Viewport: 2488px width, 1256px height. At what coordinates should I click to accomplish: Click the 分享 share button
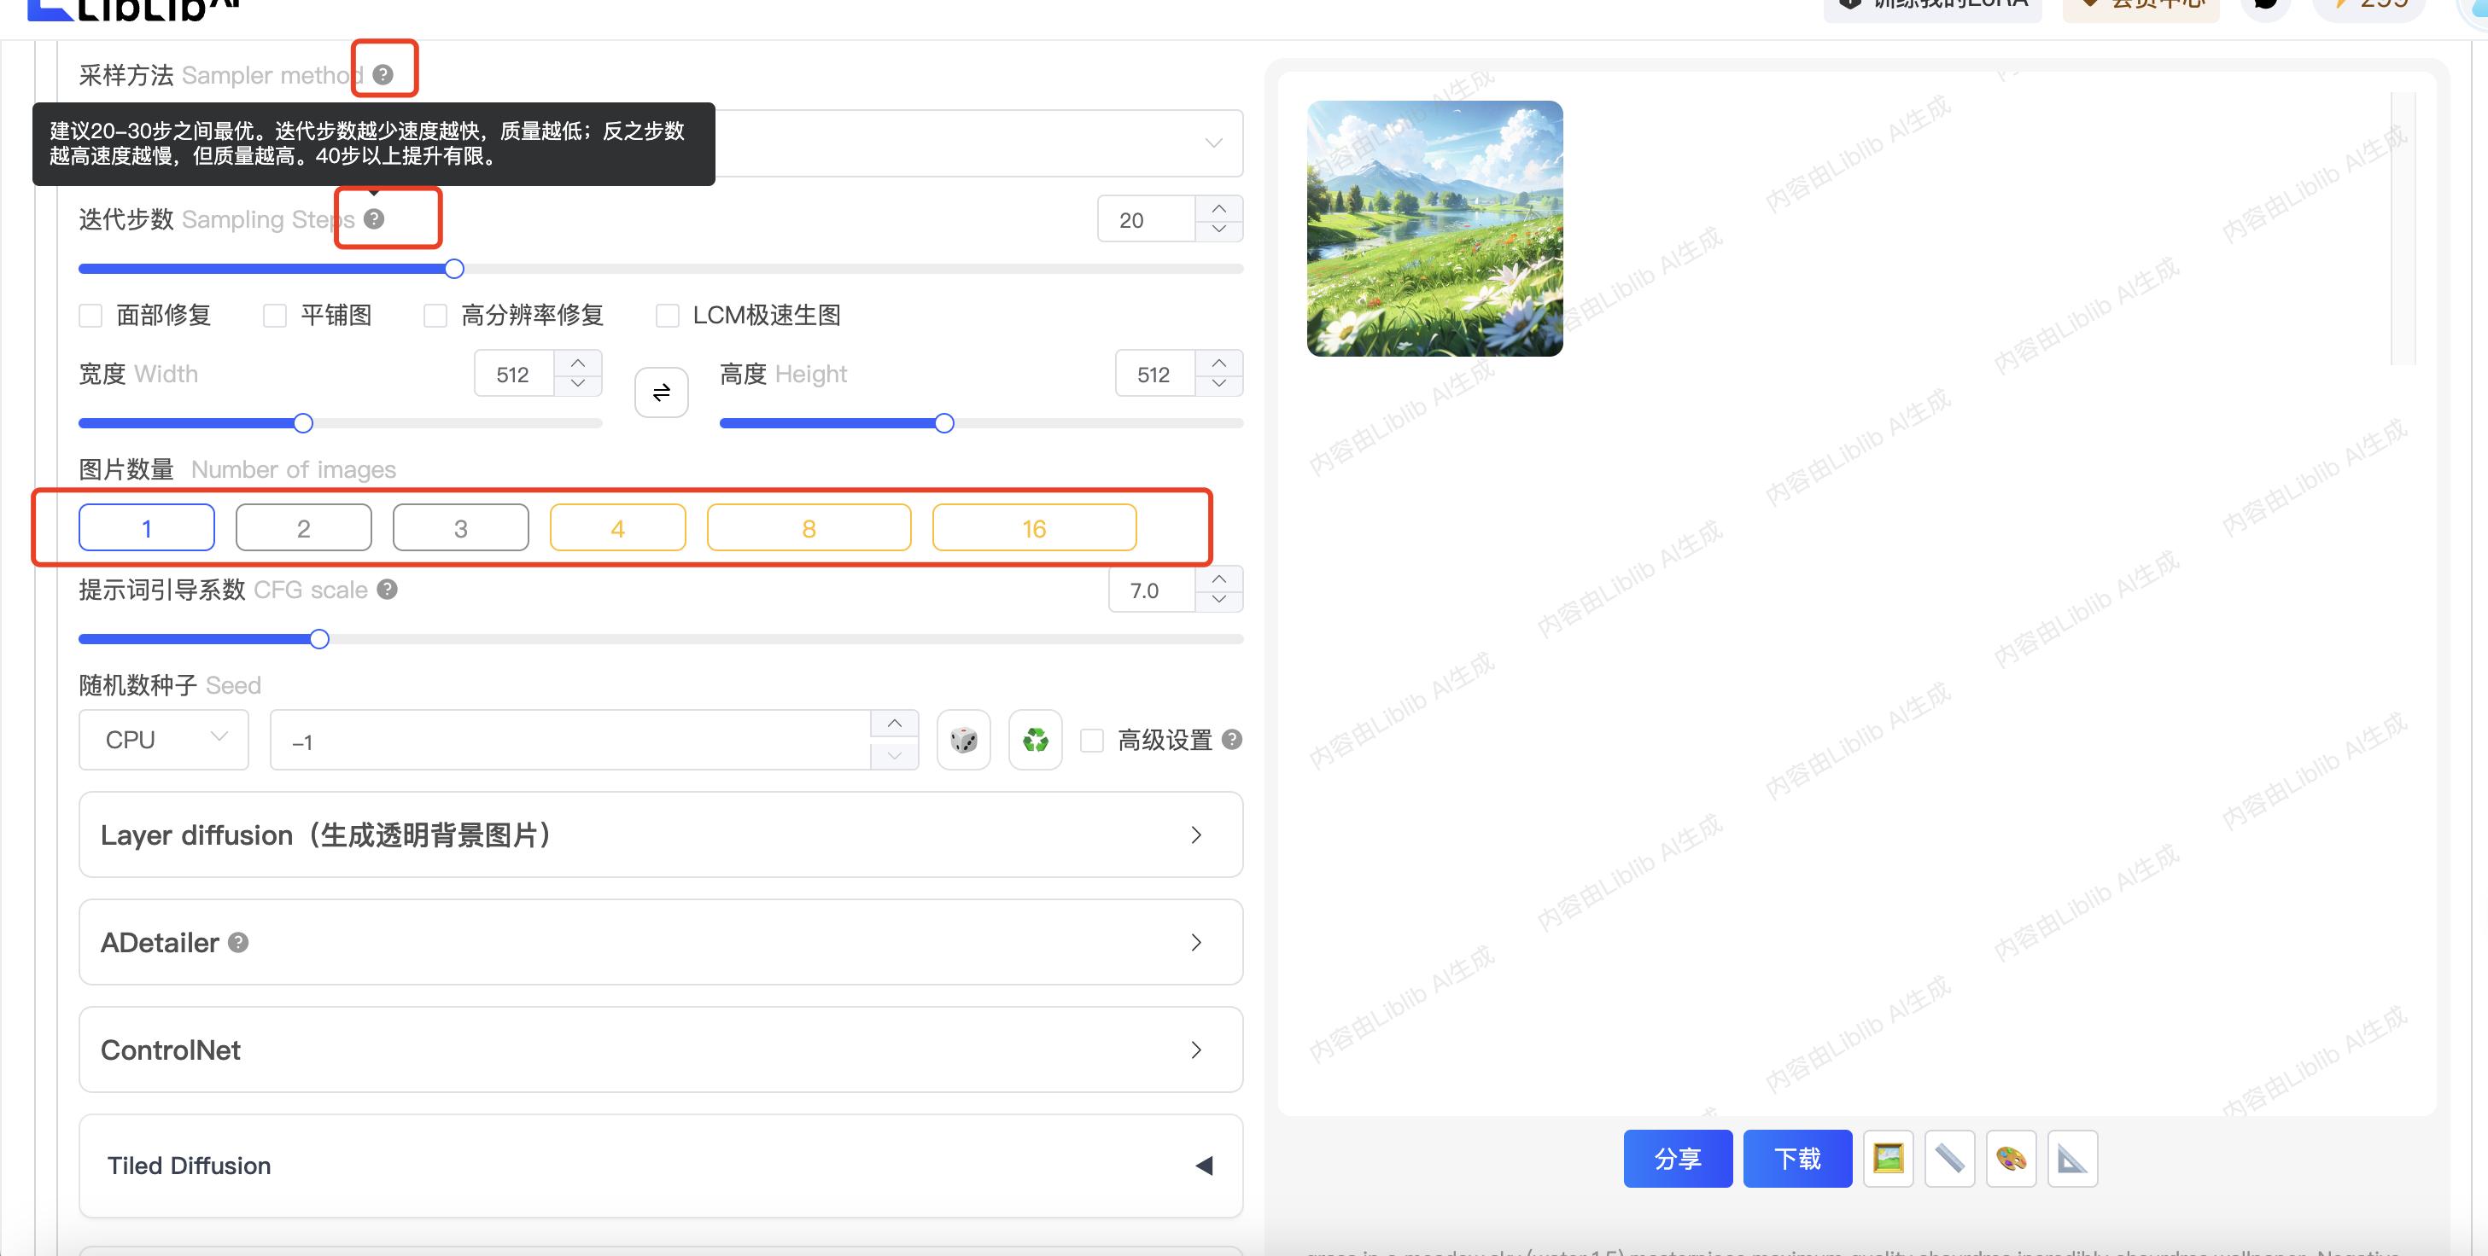[1677, 1158]
